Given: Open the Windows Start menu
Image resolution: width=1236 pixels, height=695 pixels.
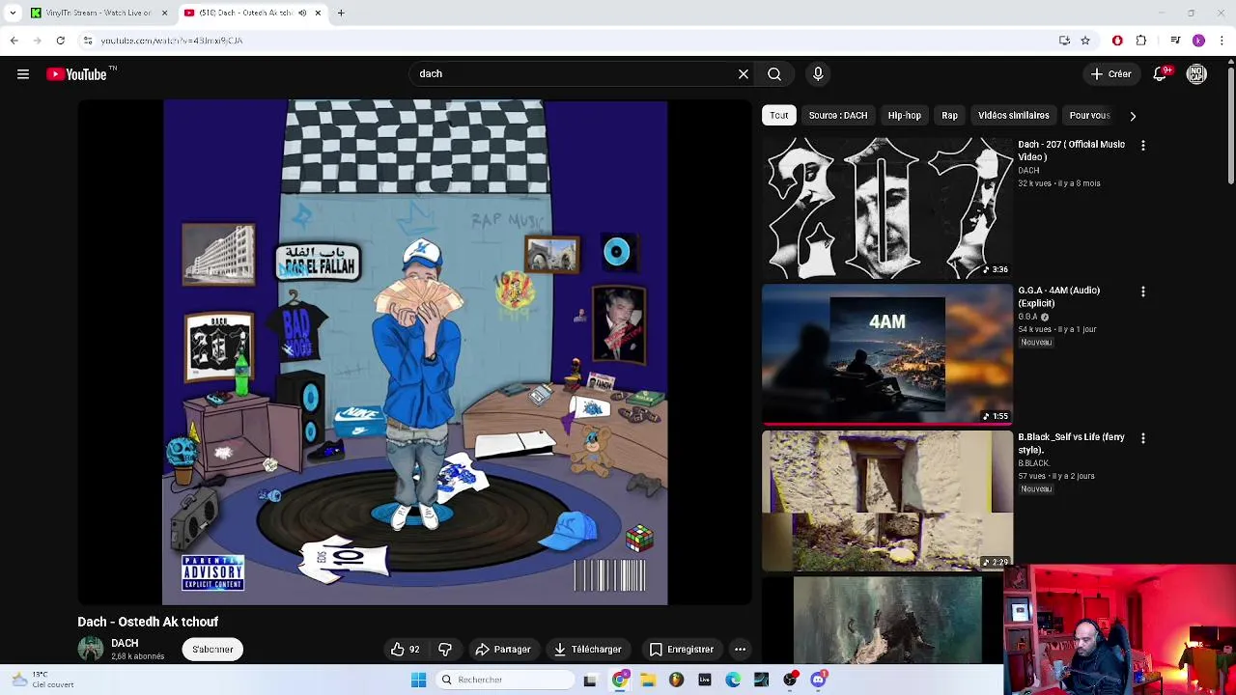Looking at the screenshot, I should coord(418,681).
